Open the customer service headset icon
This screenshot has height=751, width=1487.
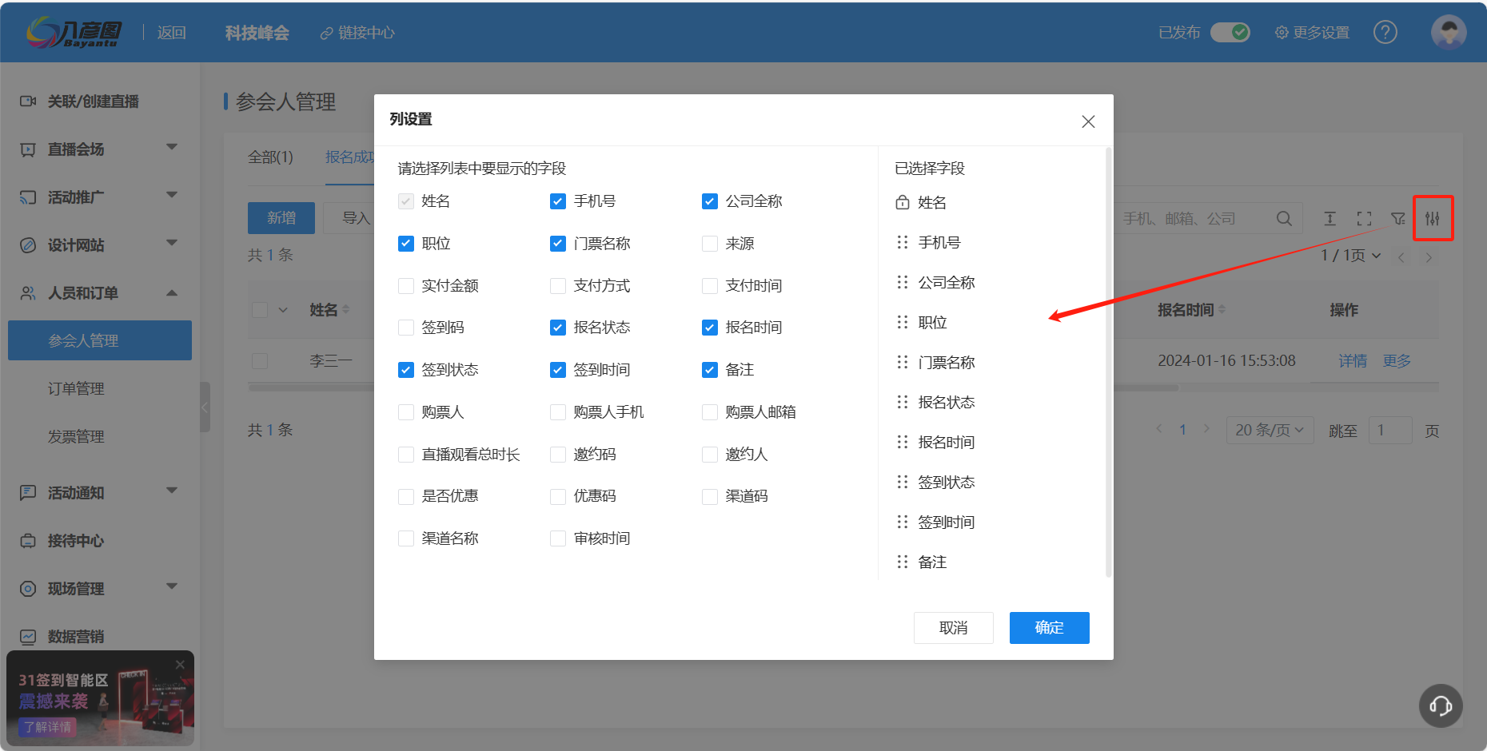[x=1440, y=706]
